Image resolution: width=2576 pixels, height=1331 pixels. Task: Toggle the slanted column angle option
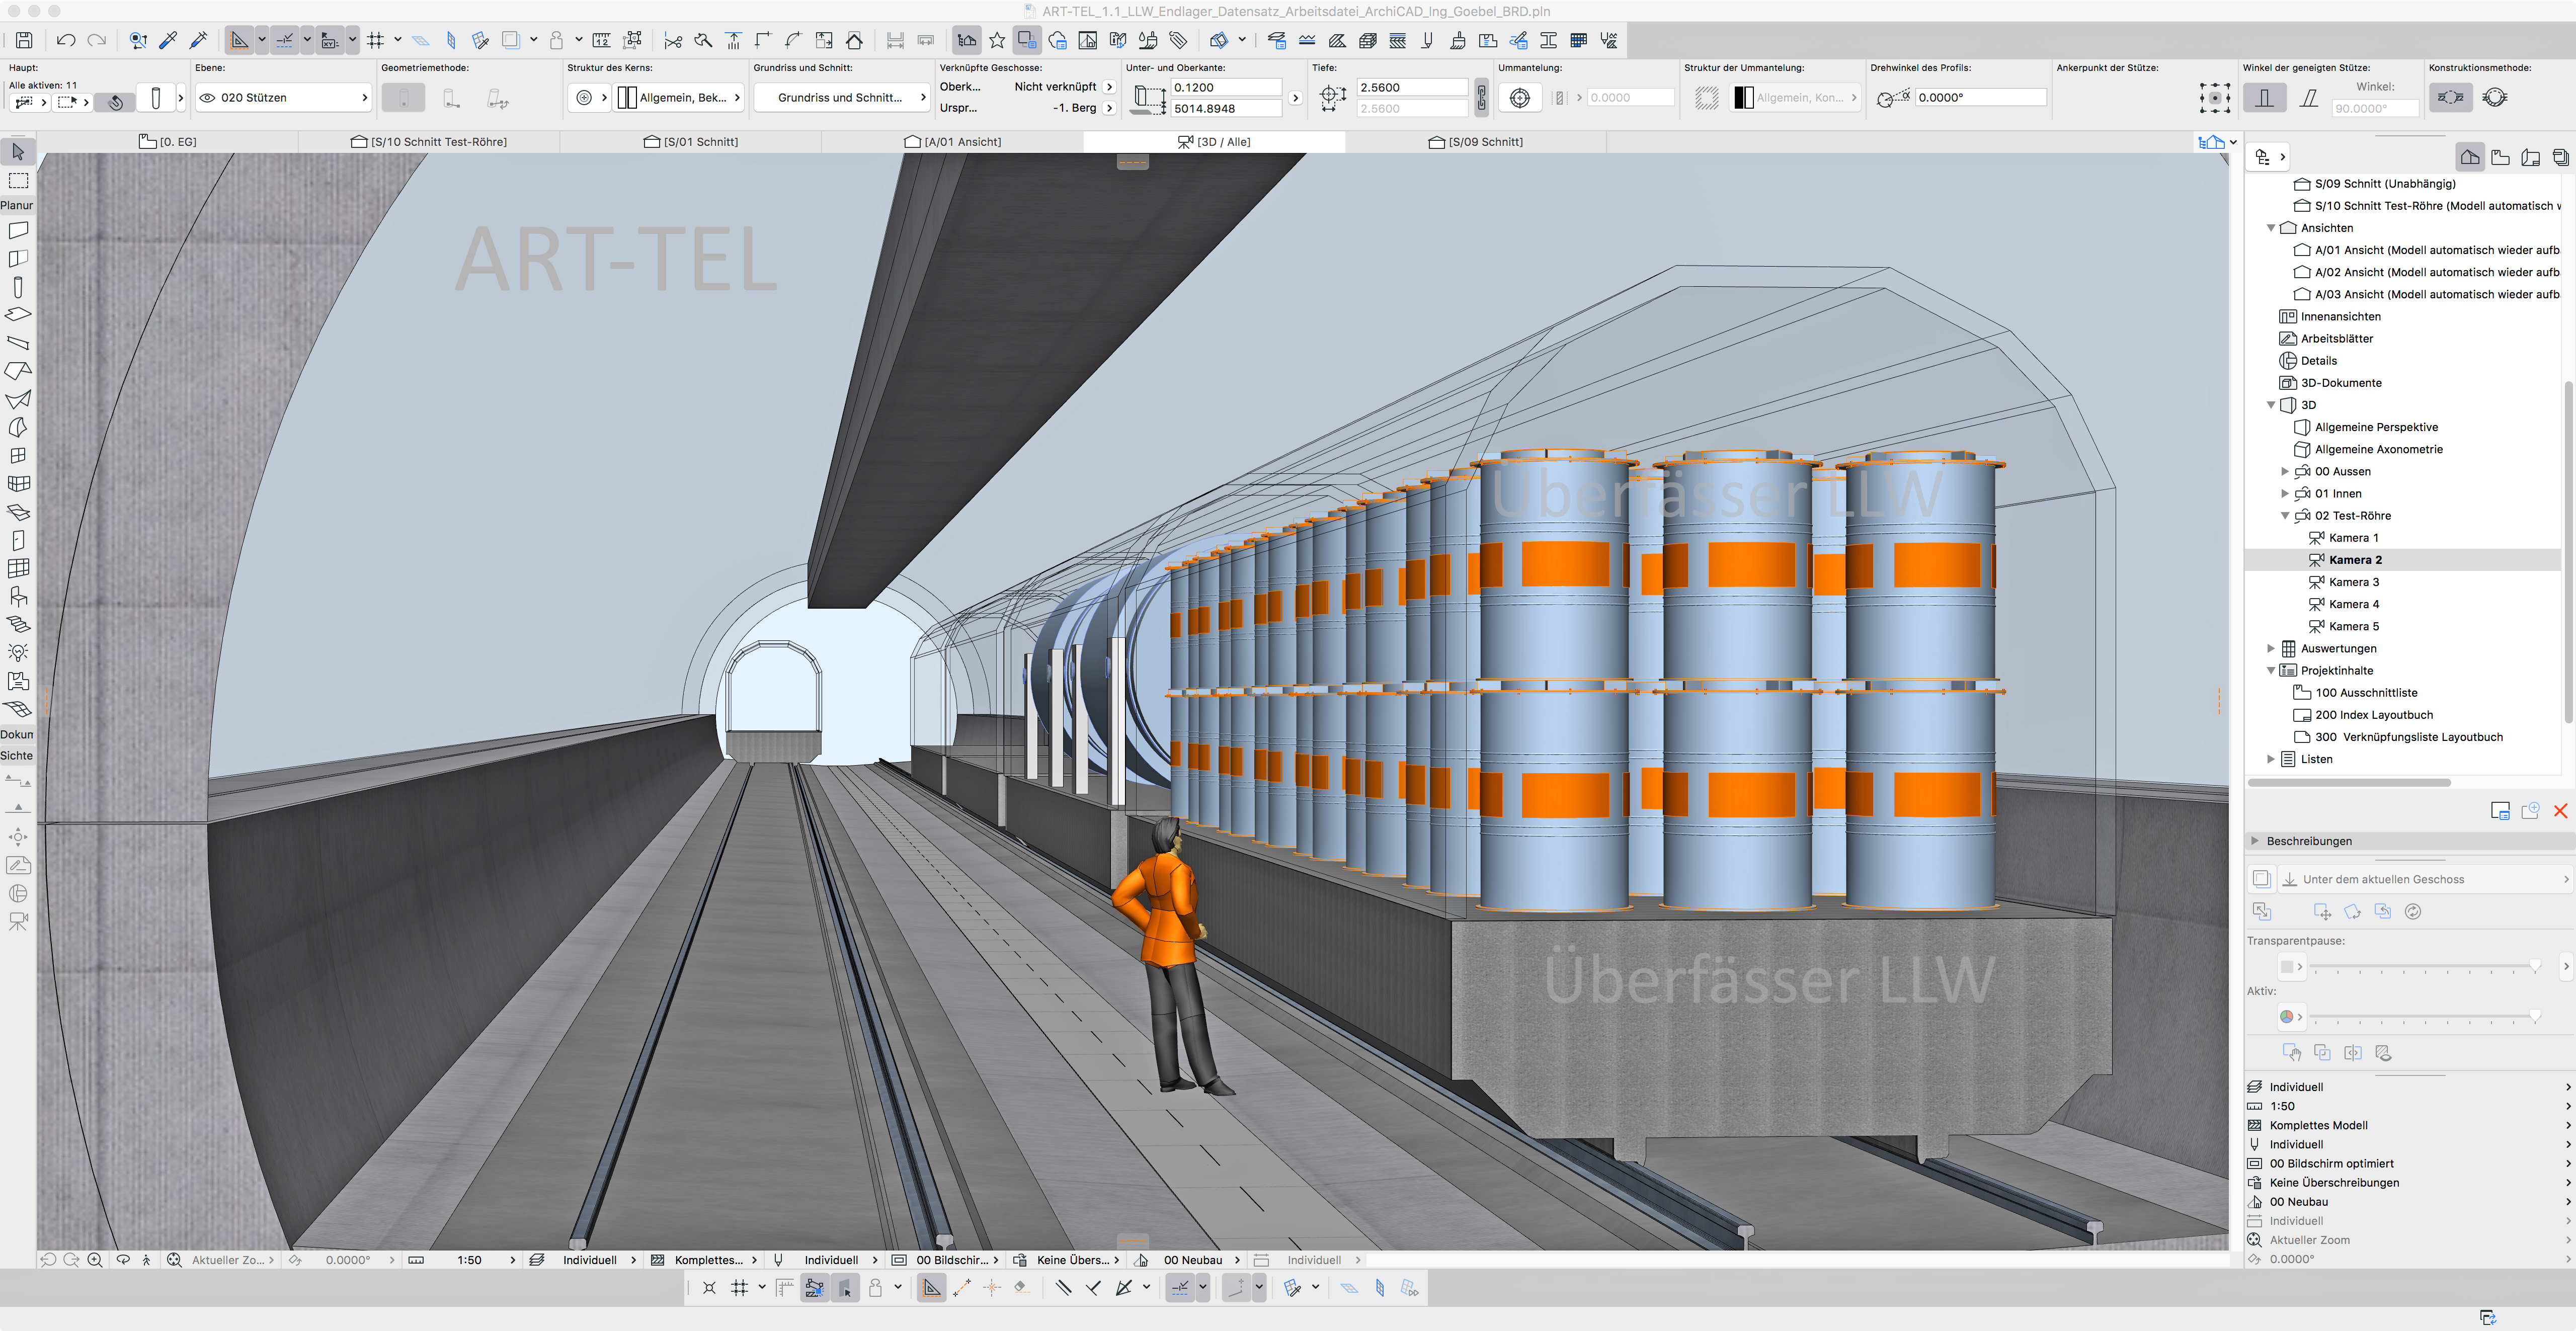tap(2308, 98)
